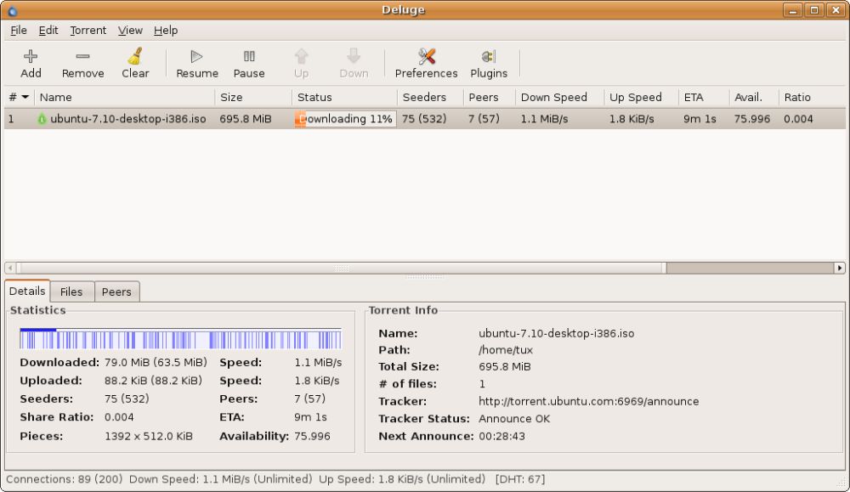Open the Plugins dialog icon
The height and width of the screenshot is (492, 850).
489,56
